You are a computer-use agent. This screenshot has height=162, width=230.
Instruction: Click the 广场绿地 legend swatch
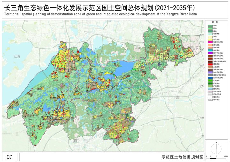click(x=210, y=86)
